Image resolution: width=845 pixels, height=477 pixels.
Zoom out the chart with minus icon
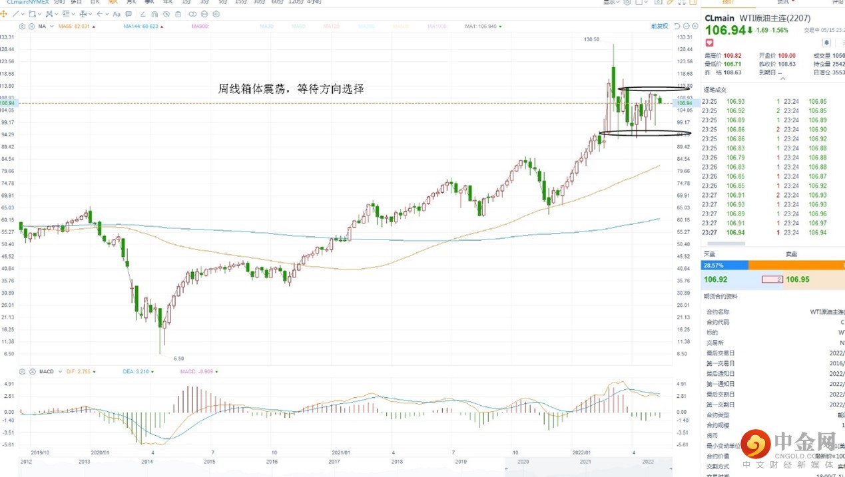coord(687,26)
